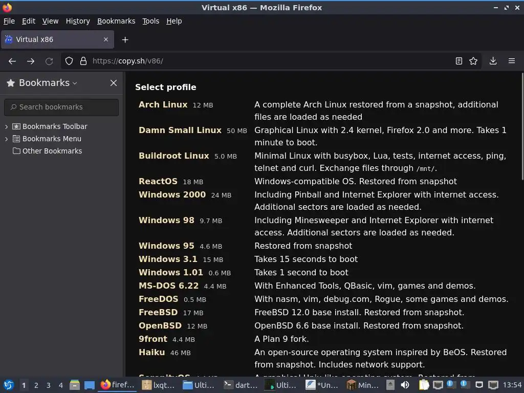Image resolution: width=524 pixels, height=393 pixels.
Task: Click the Search bookmarks field
Action: [61, 107]
